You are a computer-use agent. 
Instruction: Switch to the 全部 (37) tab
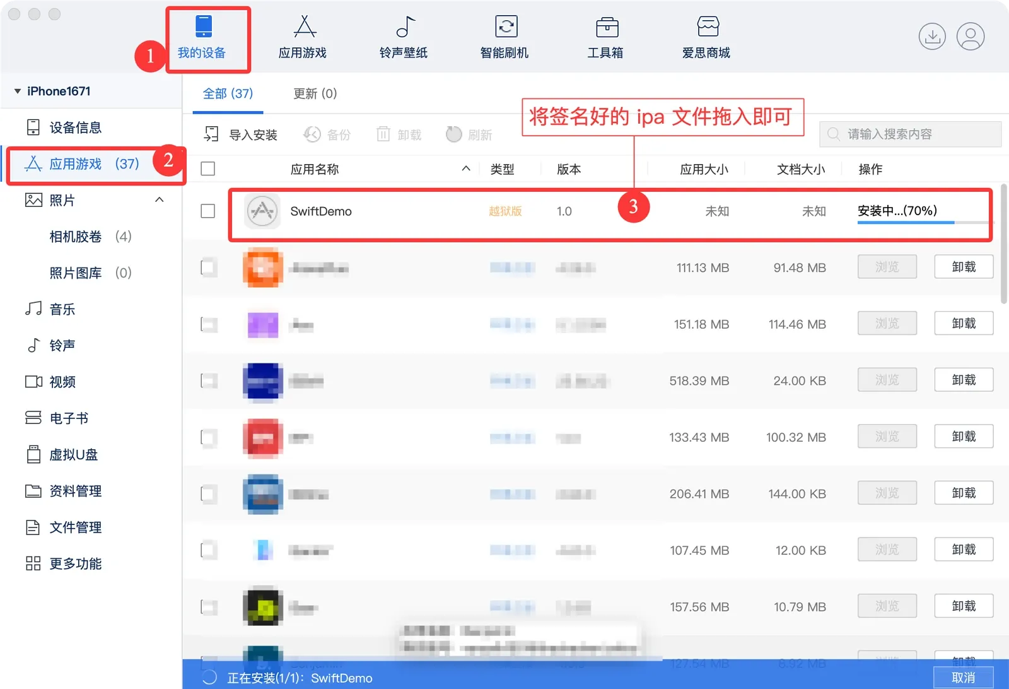(228, 93)
